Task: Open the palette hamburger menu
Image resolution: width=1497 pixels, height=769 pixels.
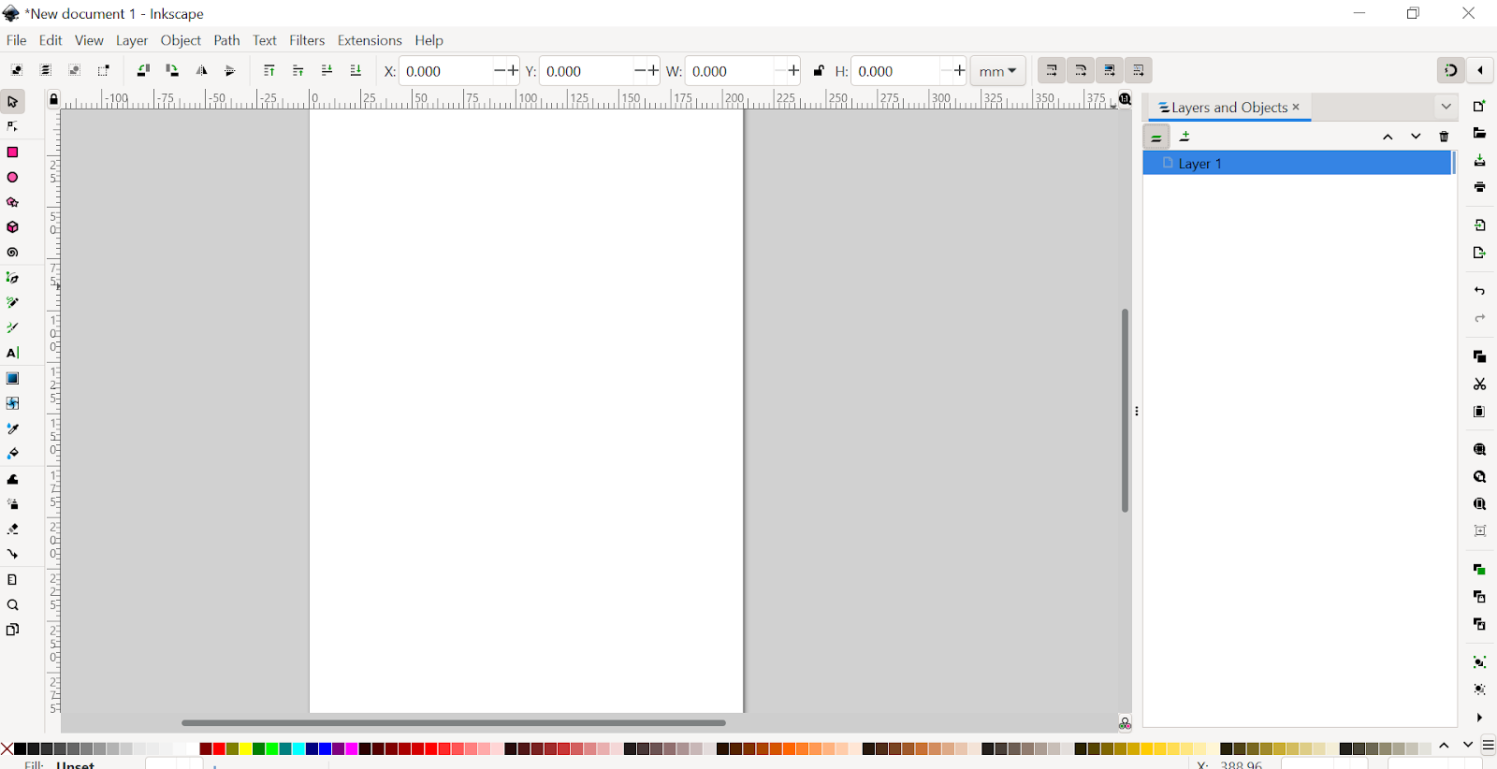Action: click(1488, 746)
